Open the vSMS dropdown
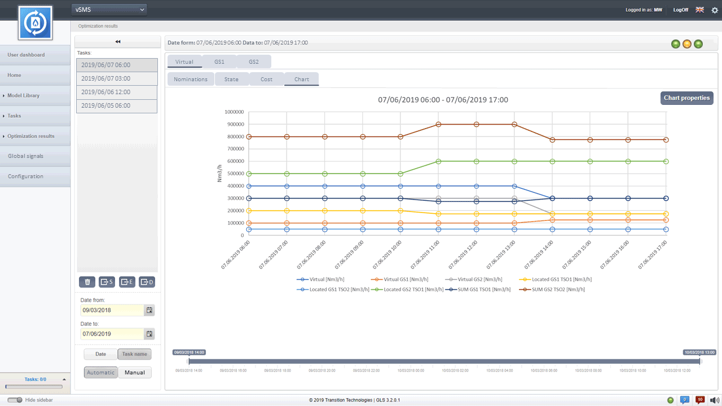 click(109, 10)
